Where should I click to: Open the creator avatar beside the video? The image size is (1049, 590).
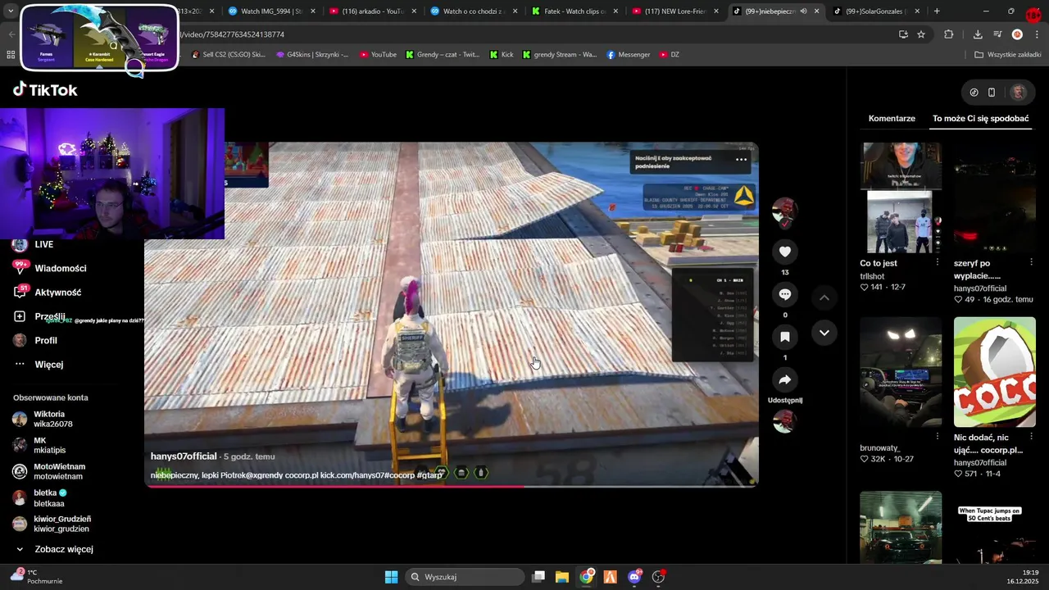pyautogui.click(x=784, y=211)
